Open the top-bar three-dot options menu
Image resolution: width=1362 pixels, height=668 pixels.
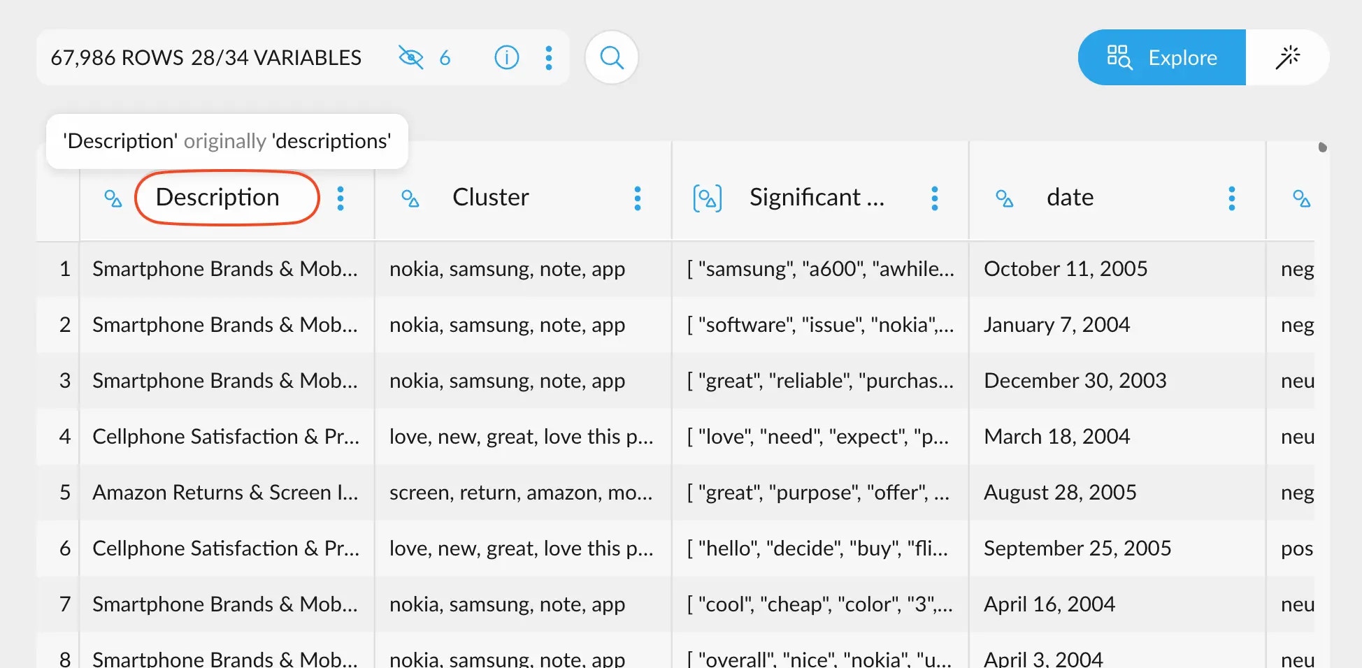[550, 57]
